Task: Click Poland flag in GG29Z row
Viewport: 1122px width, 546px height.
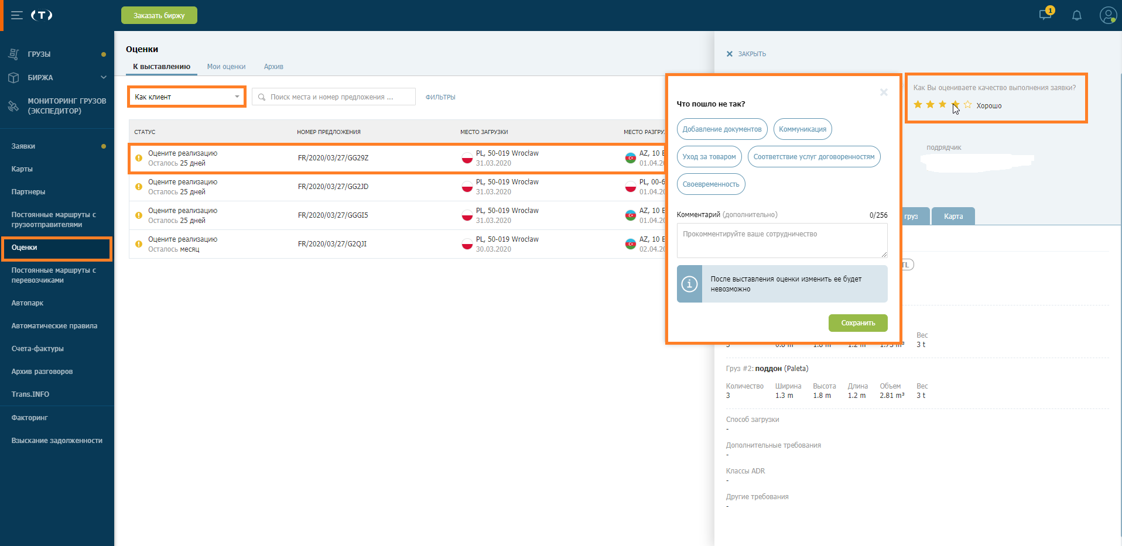Action: (x=467, y=158)
